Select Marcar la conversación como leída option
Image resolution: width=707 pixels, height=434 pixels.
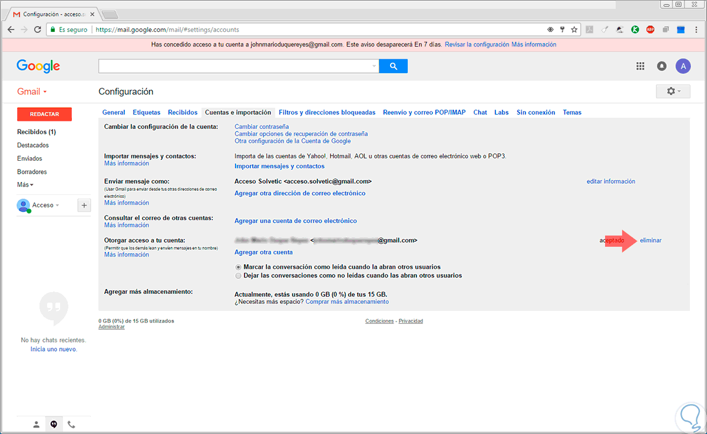[x=238, y=267]
